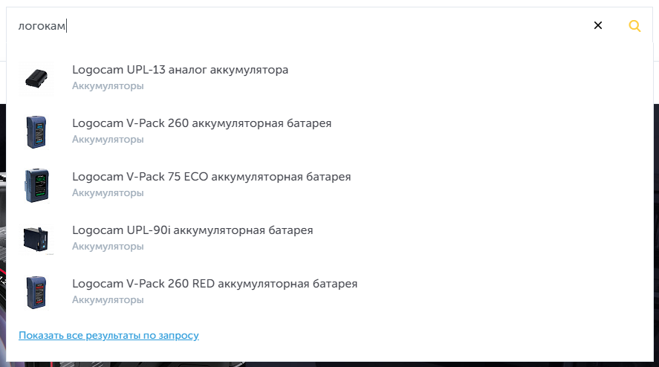Click 'Аккумуляторы' label under Logocam UPL-90i

click(108, 247)
